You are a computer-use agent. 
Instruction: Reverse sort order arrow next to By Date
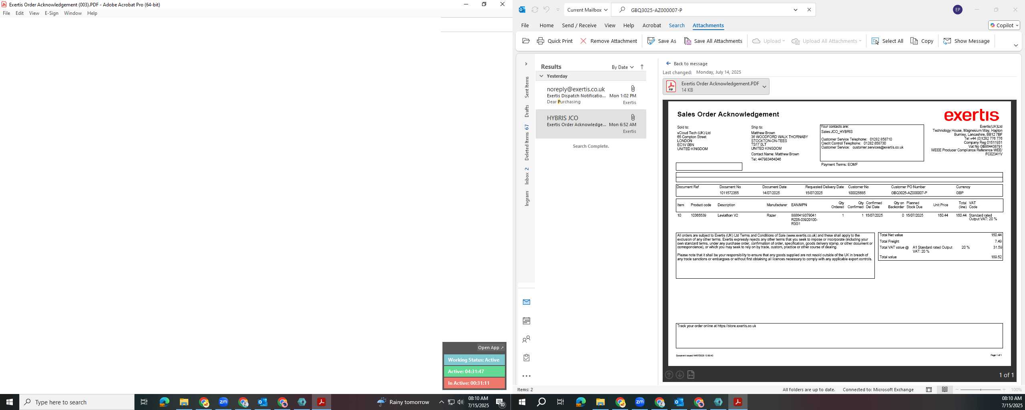642,67
